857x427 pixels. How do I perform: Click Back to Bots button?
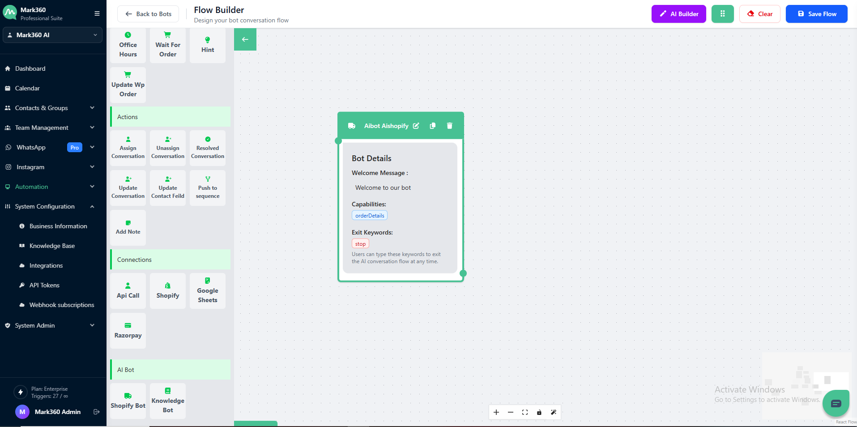[x=148, y=14]
